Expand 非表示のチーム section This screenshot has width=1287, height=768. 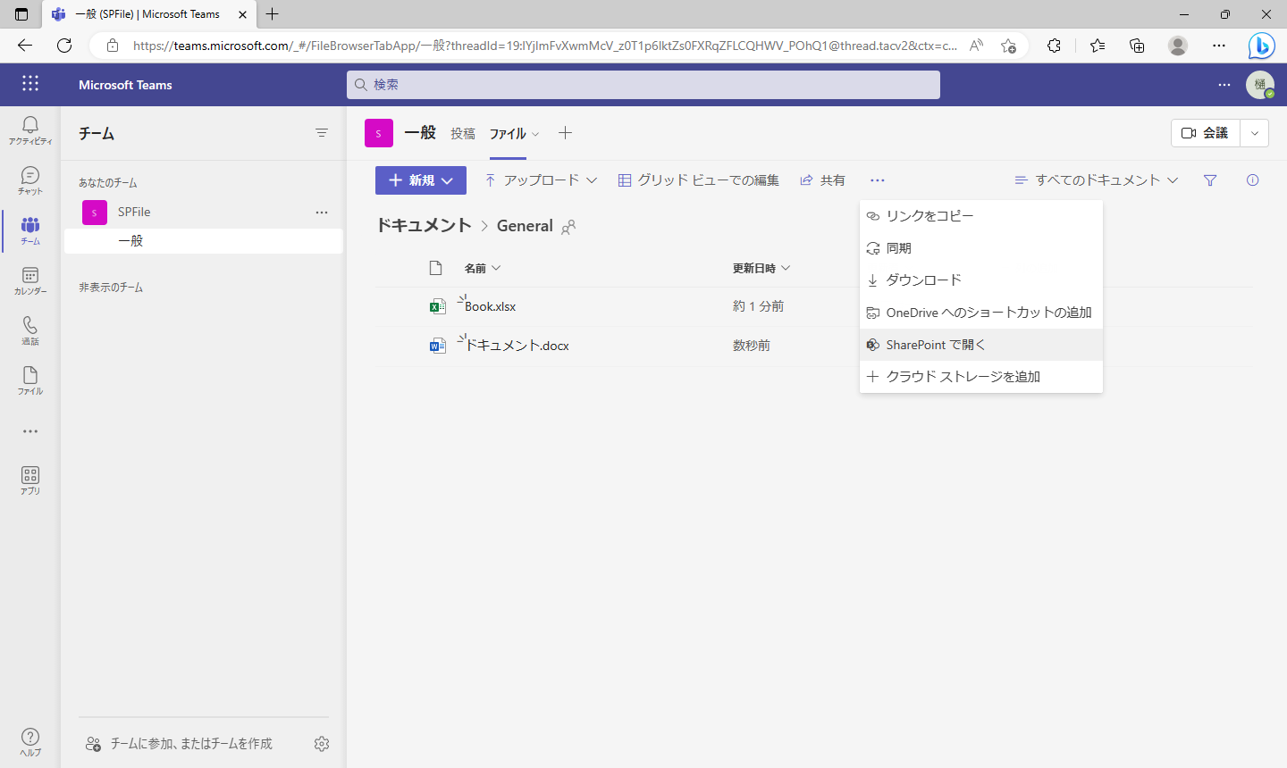click(x=111, y=288)
